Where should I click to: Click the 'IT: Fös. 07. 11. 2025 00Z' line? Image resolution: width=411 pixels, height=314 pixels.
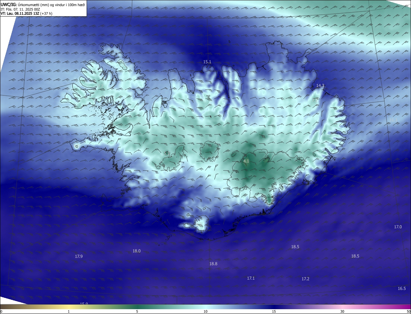tap(20, 9)
